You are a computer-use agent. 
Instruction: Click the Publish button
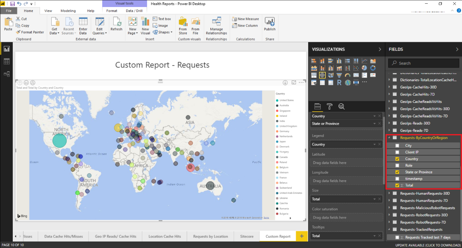(270, 25)
